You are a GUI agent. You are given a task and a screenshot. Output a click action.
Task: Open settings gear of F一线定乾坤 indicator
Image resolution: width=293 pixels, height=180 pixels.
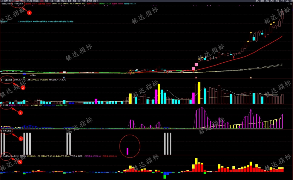point(12,4)
